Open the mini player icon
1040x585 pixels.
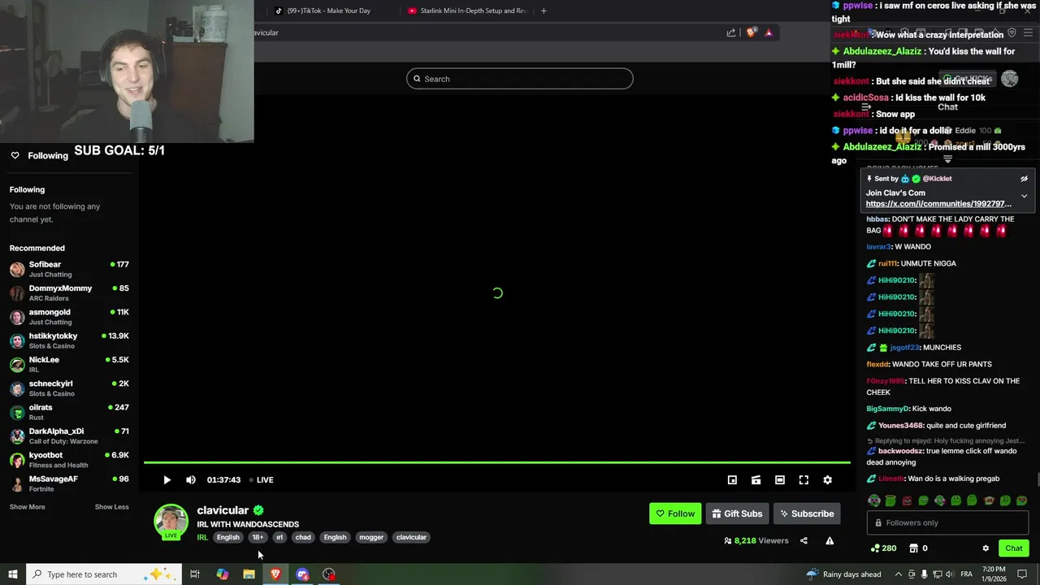pos(732,480)
